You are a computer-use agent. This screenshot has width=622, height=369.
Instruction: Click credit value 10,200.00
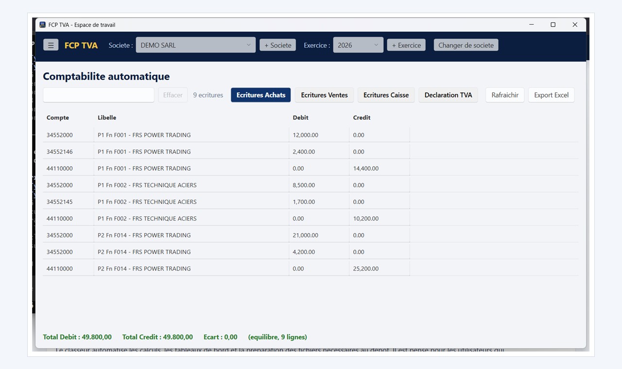coord(366,218)
